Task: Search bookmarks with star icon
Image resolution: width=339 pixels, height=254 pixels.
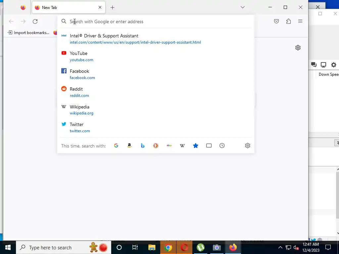Action: coord(195,146)
